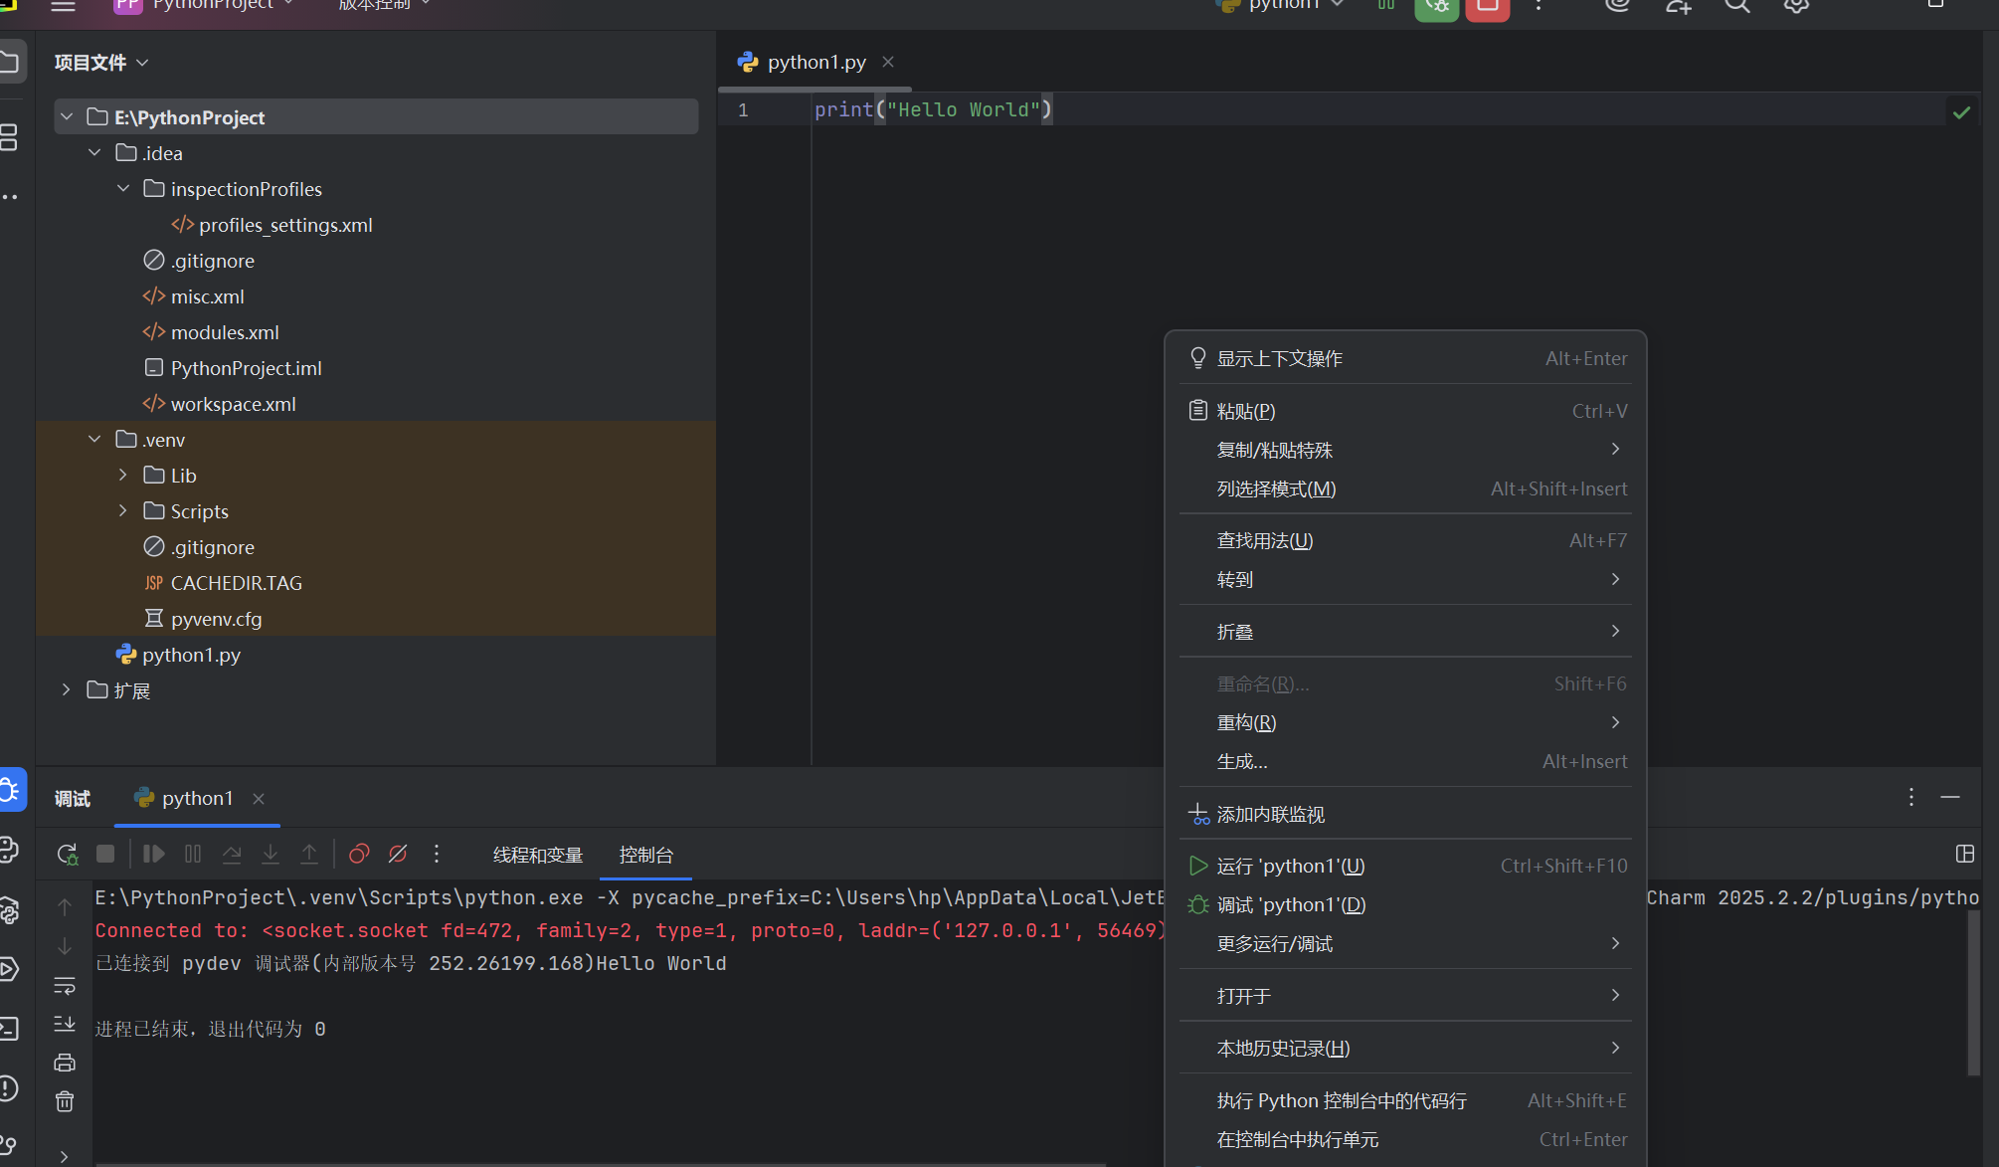Click the red stop button in top toolbar
This screenshot has width=1999, height=1167.
(1487, 8)
